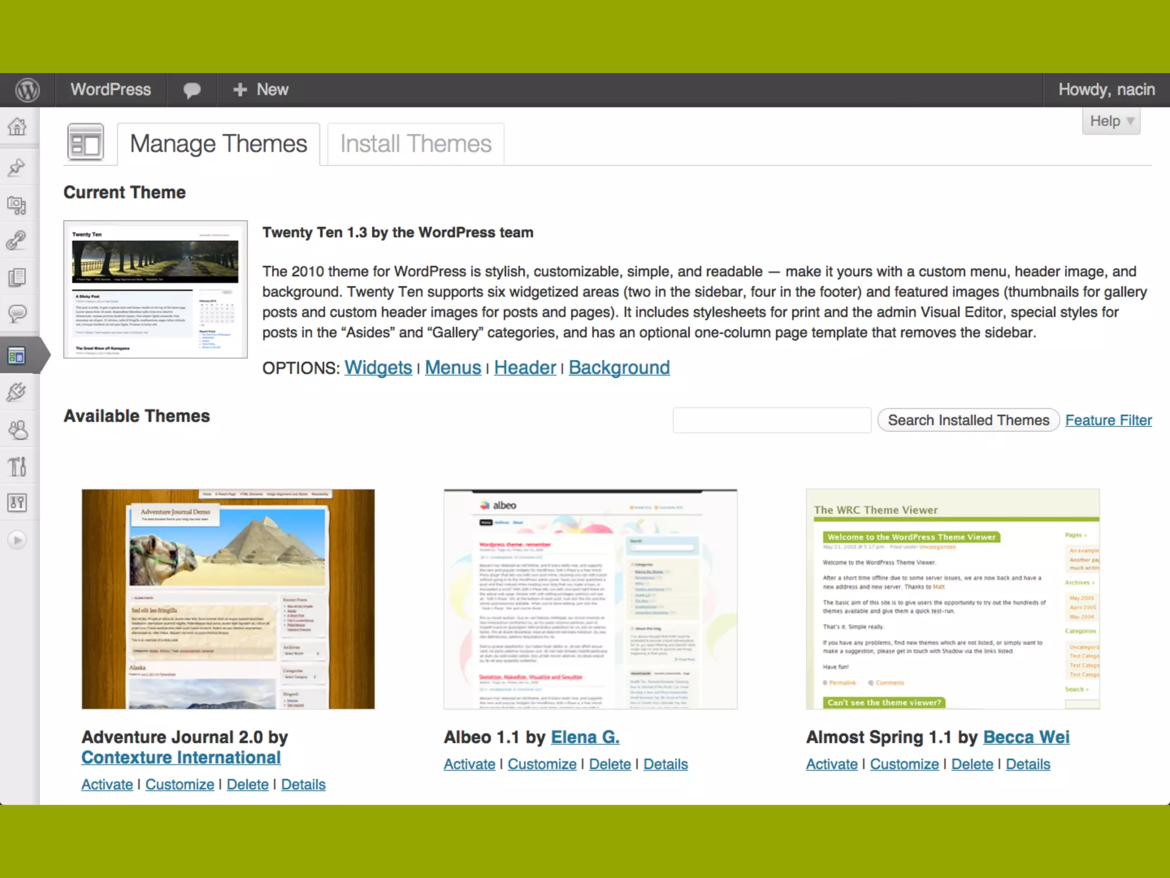Open the Posts pushpin icon in the sidebar

[x=17, y=167]
